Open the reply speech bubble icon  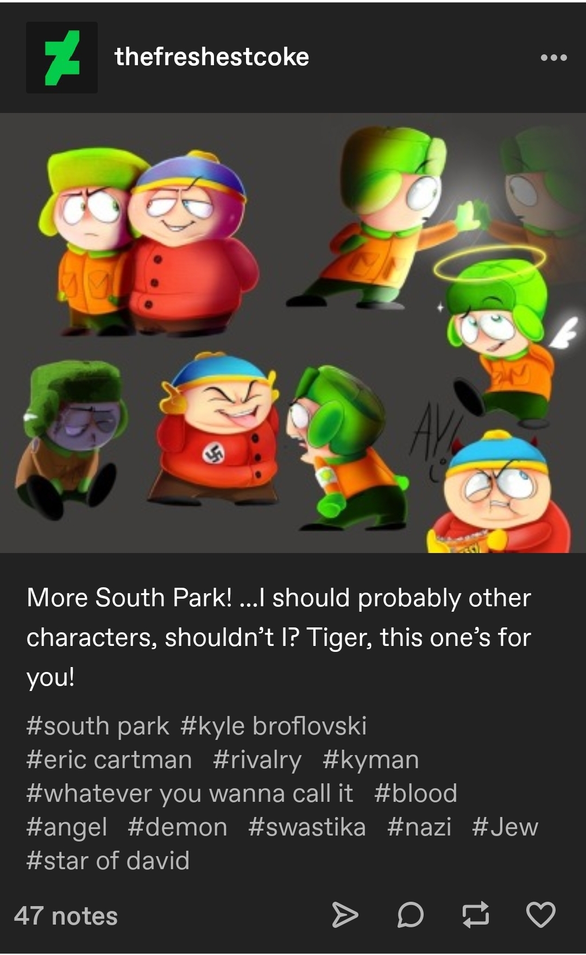(410, 915)
